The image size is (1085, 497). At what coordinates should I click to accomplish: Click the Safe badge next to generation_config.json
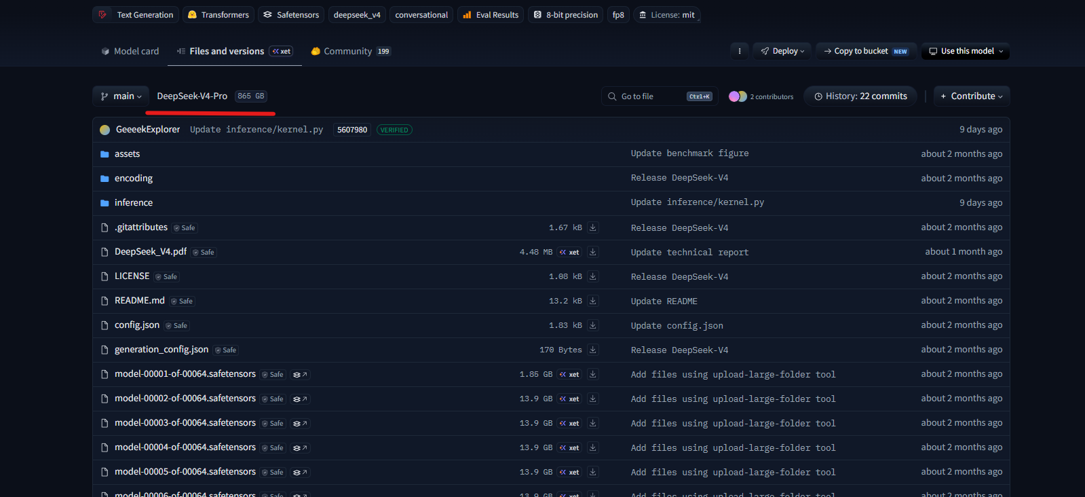click(x=226, y=350)
